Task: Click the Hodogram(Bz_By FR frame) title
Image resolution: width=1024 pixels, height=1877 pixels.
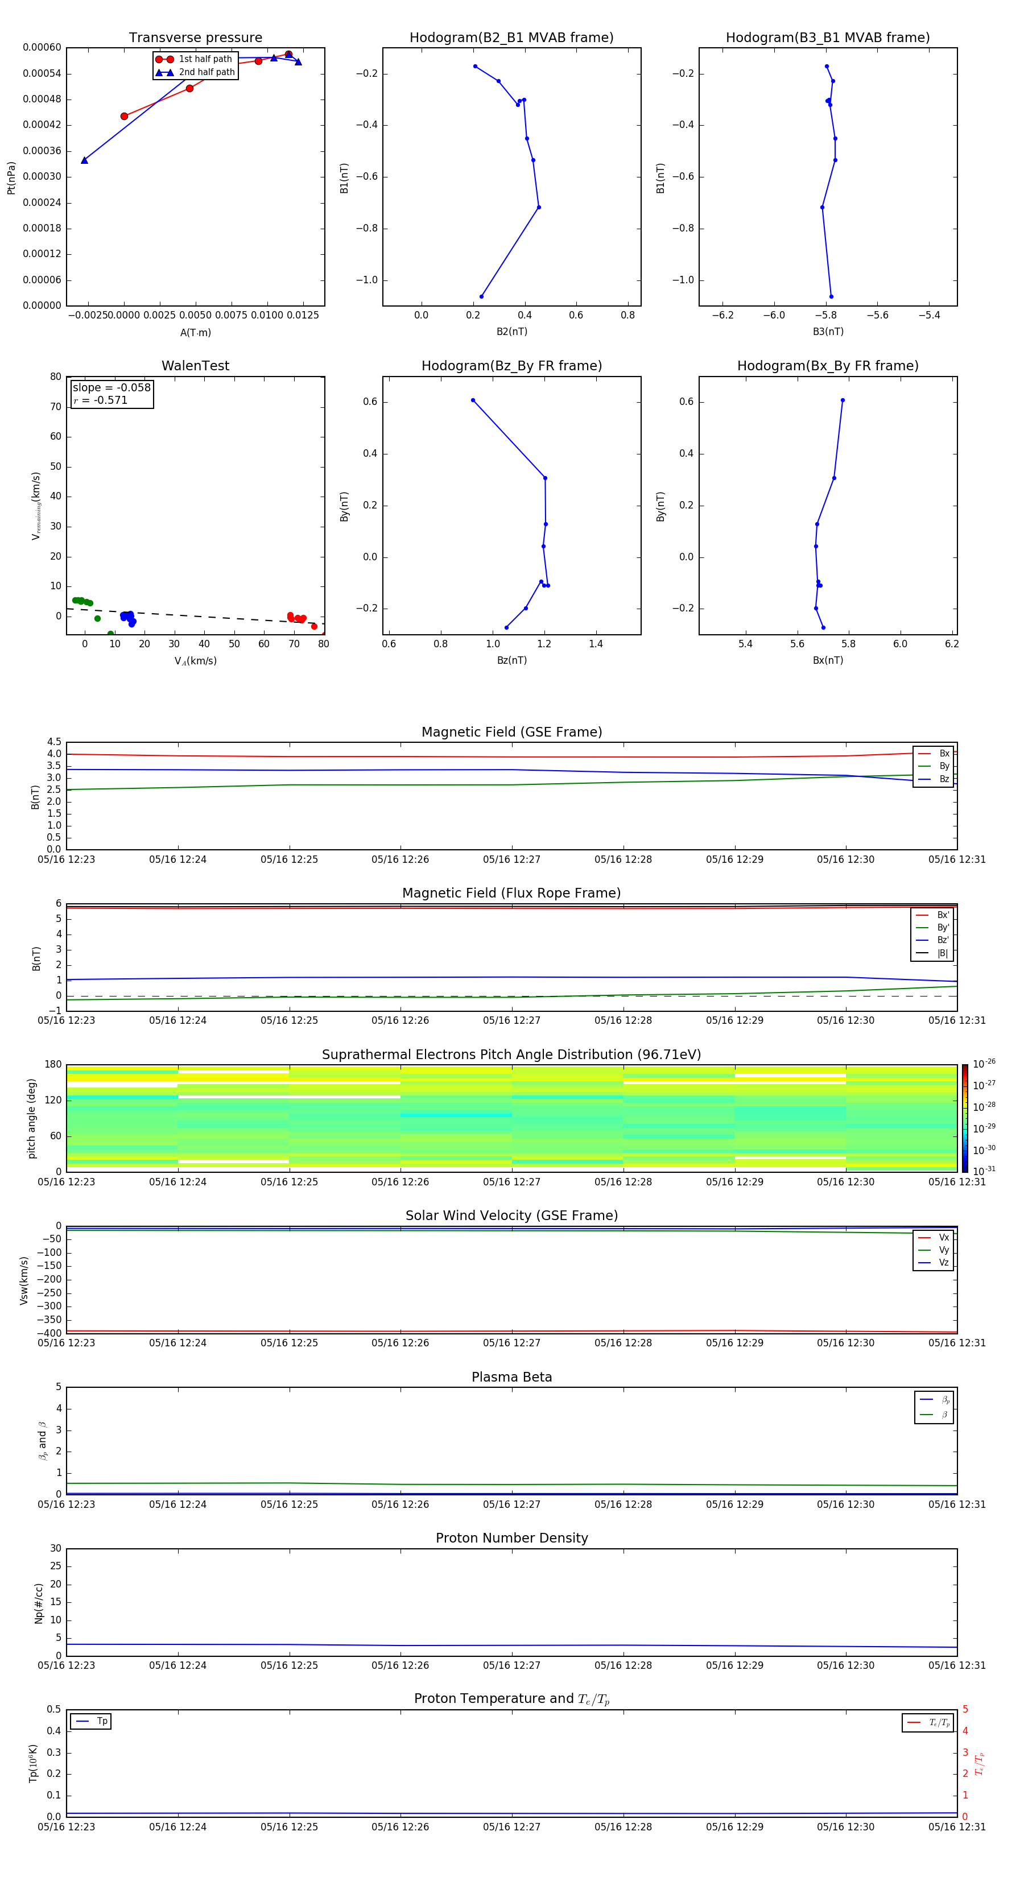Action: [x=511, y=366]
